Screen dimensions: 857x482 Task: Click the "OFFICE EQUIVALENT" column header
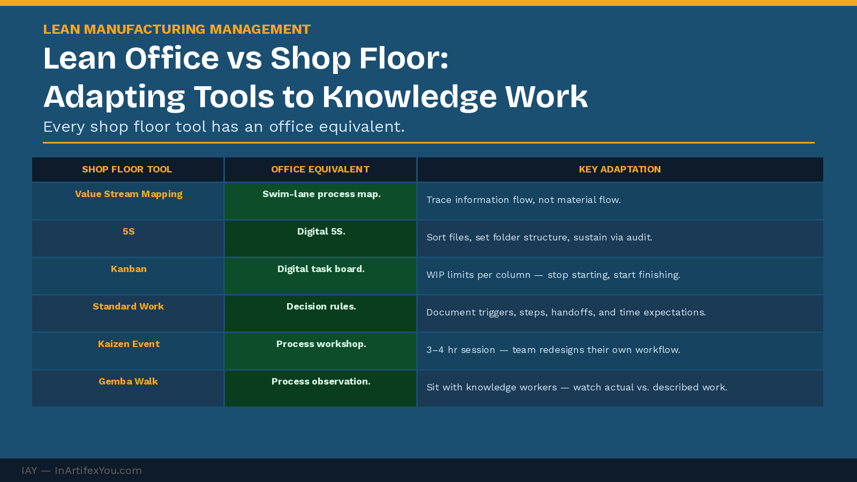click(x=320, y=169)
